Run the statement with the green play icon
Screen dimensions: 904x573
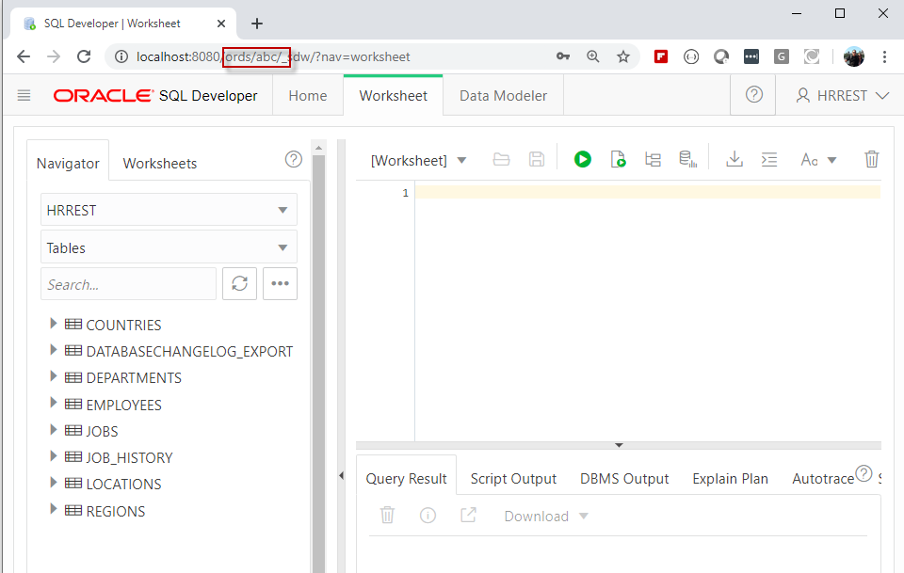tap(582, 159)
